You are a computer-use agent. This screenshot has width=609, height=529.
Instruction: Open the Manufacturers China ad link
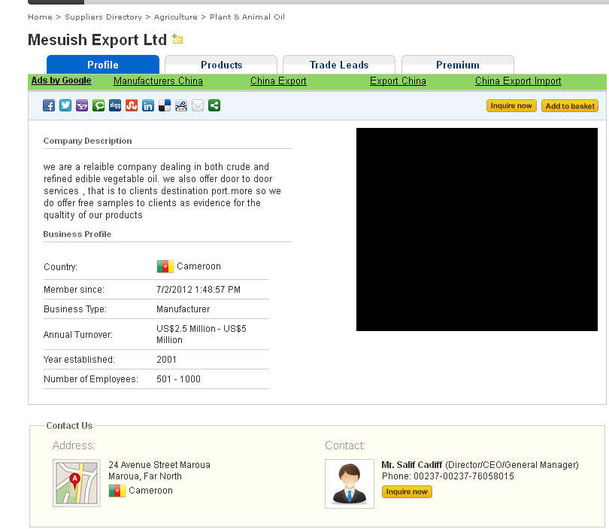[158, 81]
